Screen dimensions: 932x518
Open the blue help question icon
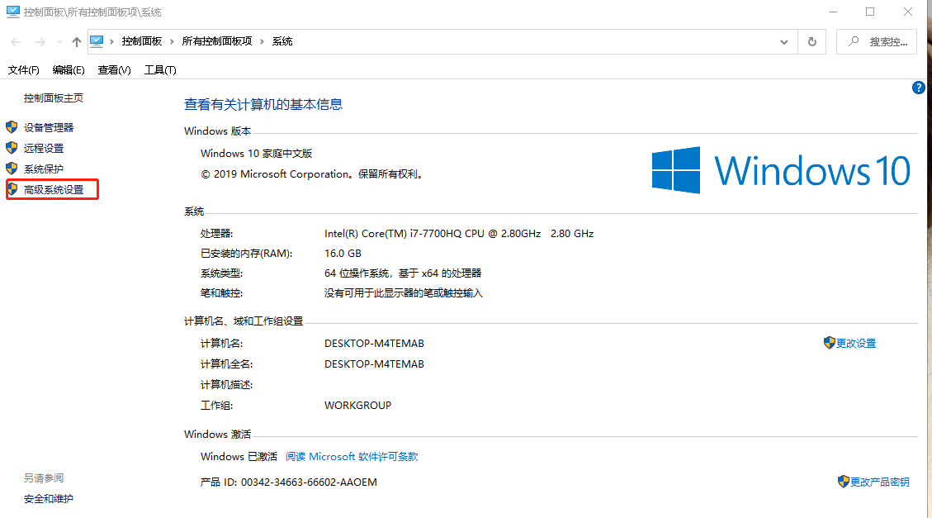[x=918, y=88]
